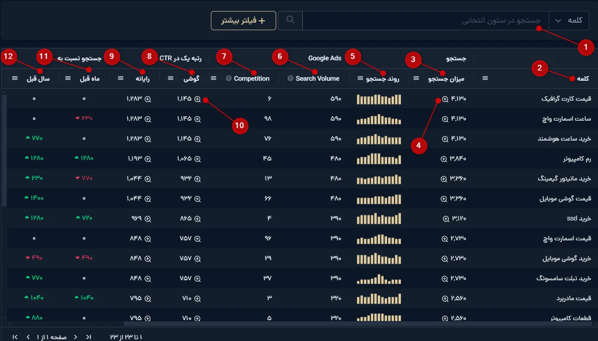Click میزان جستجو magnifier in رم کامپیوتر row
Viewport: 598px width, 341px height.
pyautogui.click(x=444, y=159)
